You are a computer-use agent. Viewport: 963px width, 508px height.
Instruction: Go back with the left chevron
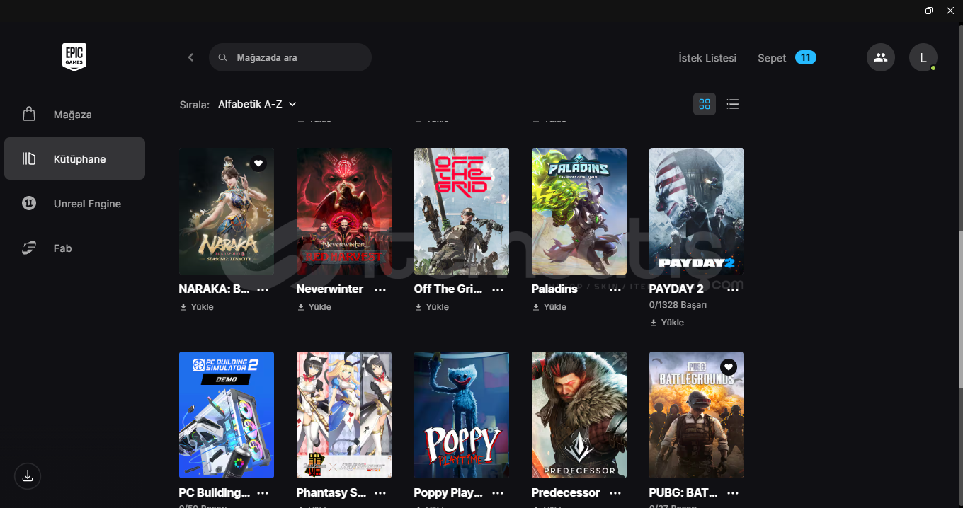190,57
